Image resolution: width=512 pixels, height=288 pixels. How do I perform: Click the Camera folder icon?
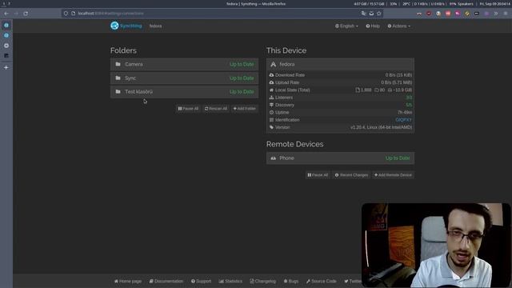(x=118, y=64)
